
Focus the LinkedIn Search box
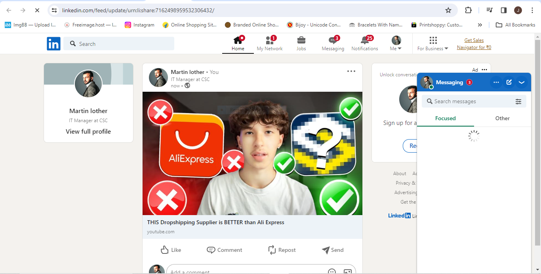119,43
